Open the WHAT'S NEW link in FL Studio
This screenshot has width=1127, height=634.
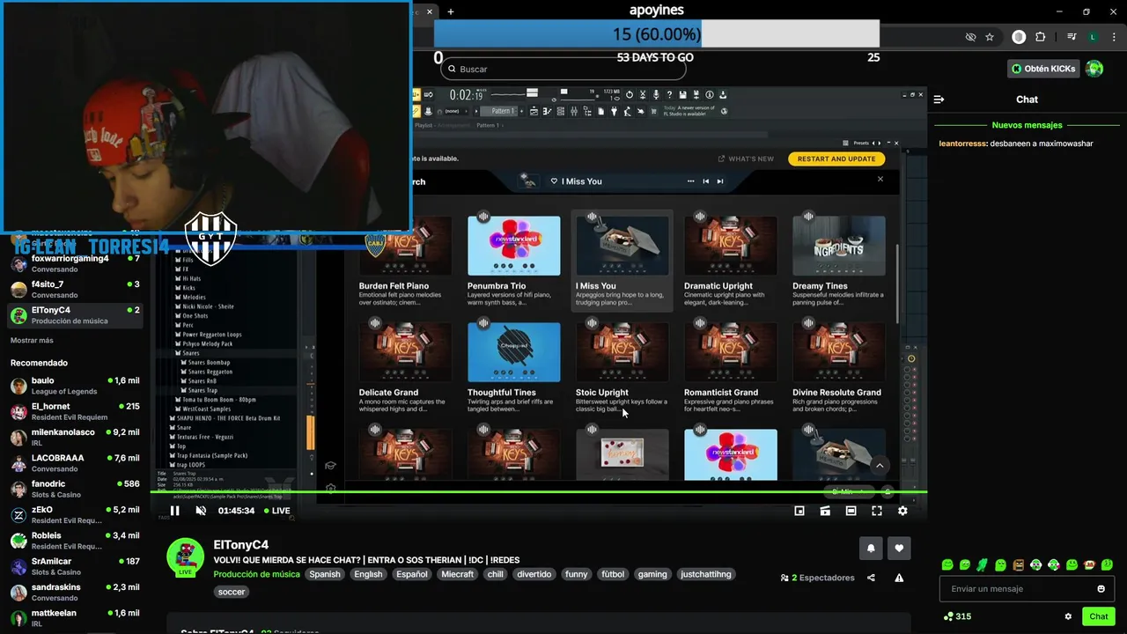pos(746,158)
